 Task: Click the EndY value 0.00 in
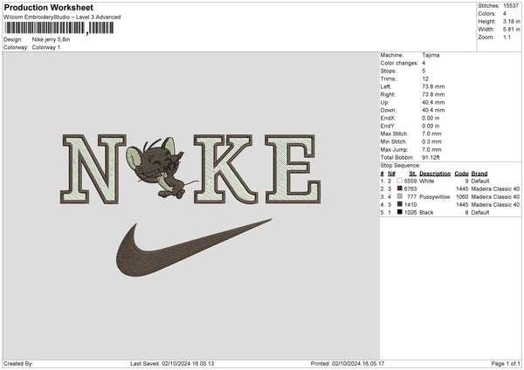431,127
